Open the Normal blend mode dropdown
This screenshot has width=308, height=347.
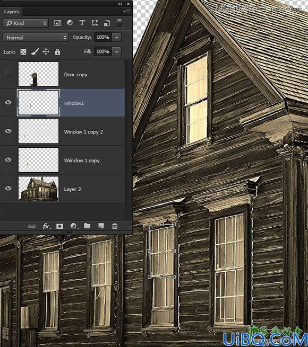(36, 38)
